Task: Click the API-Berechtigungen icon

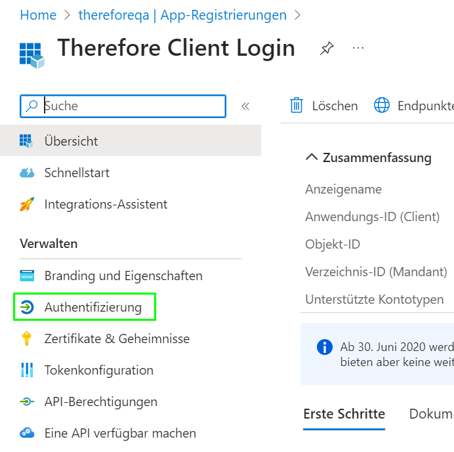Action: point(27,401)
